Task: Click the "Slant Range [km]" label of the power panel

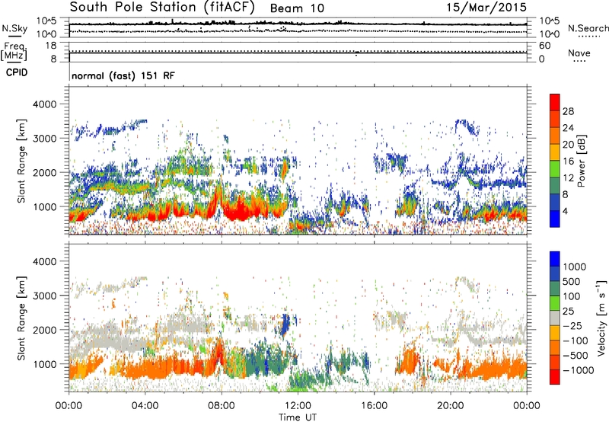Action: tap(21, 161)
